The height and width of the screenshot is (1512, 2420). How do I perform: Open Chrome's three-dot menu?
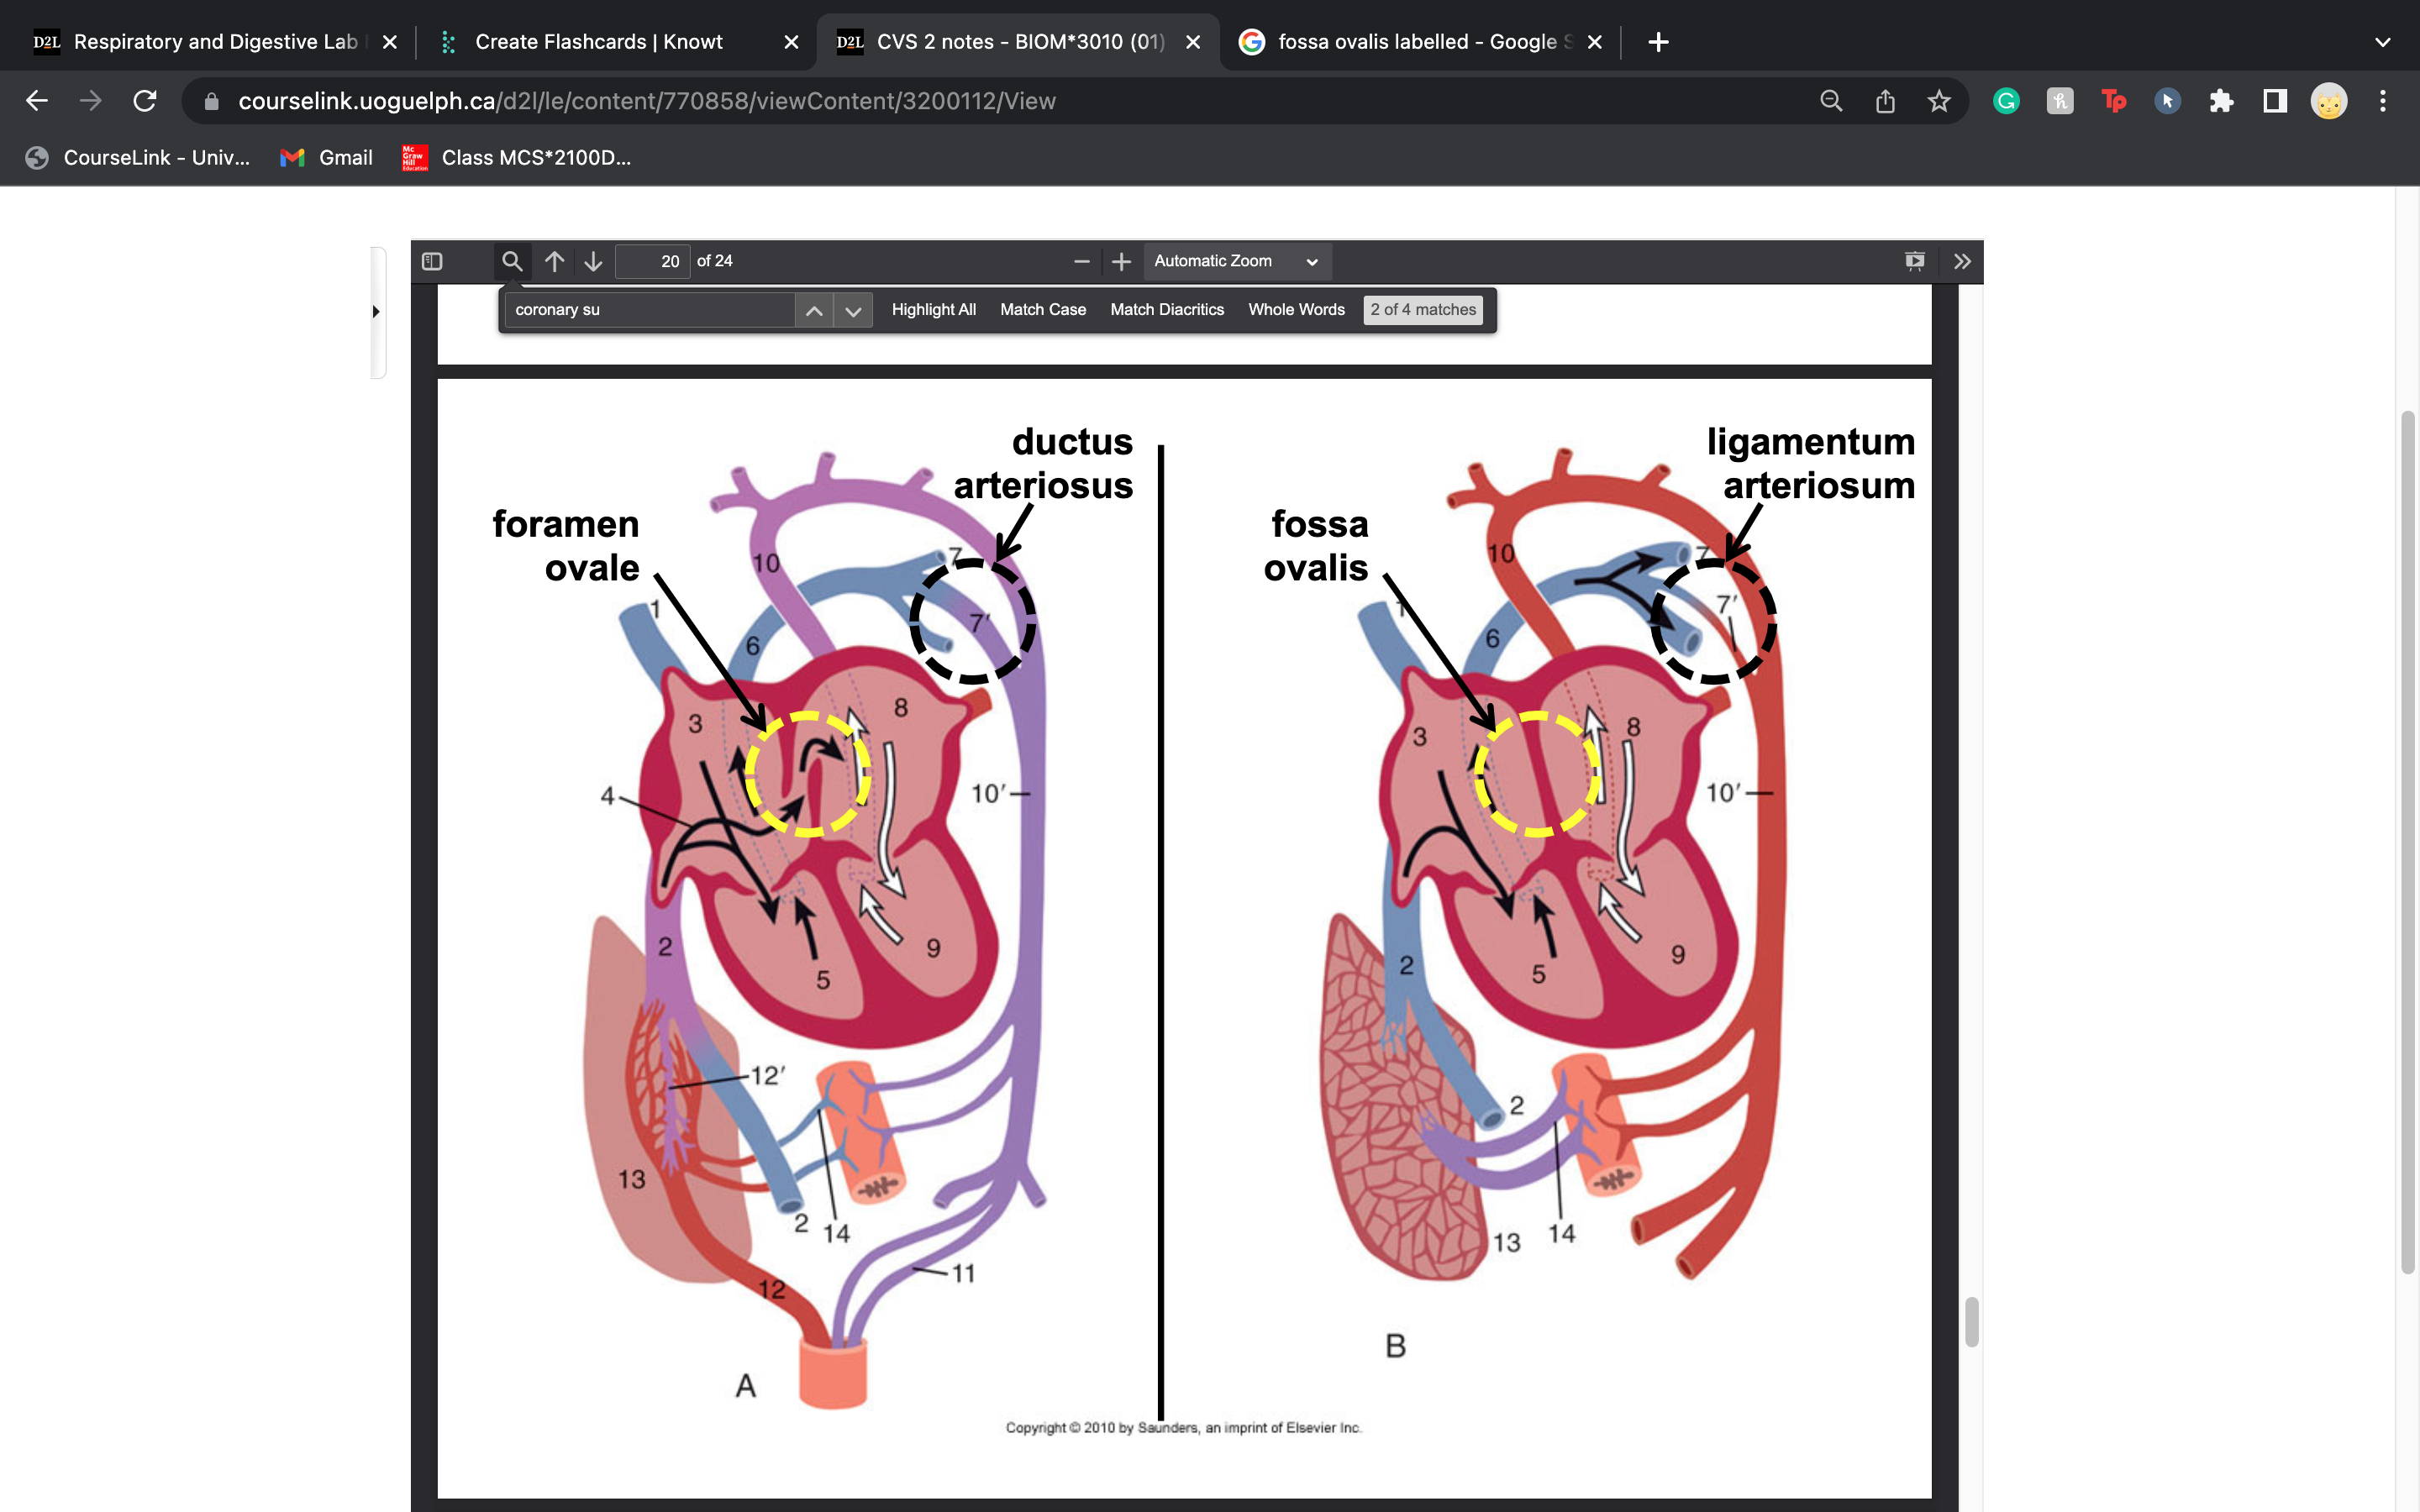[2383, 101]
